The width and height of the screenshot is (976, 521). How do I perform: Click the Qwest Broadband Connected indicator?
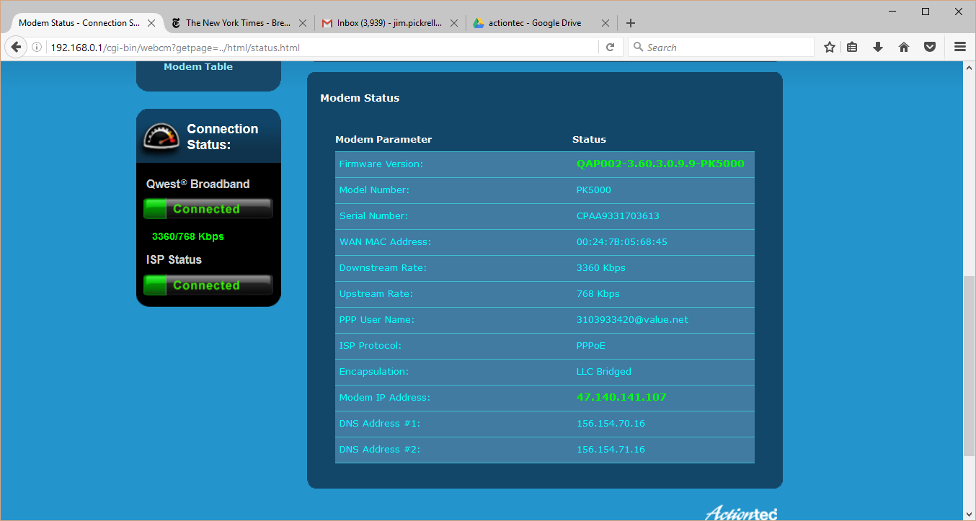(x=208, y=209)
